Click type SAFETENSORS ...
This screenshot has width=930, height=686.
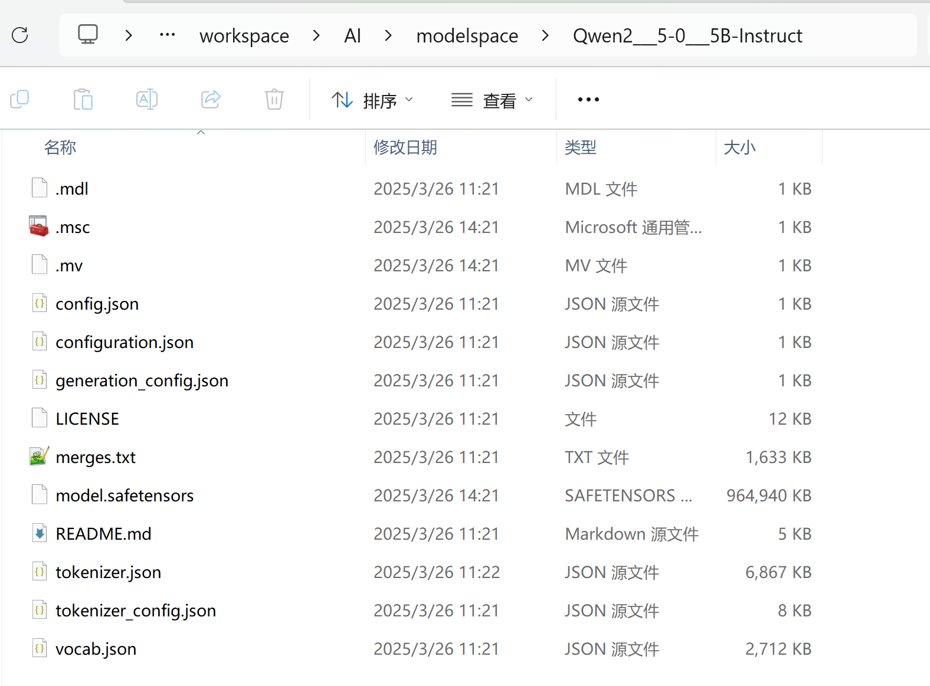tap(628, 495)
